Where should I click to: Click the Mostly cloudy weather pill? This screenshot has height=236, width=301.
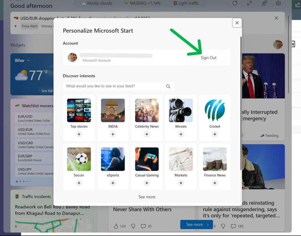pyautogui.click(x=97, y=3)
